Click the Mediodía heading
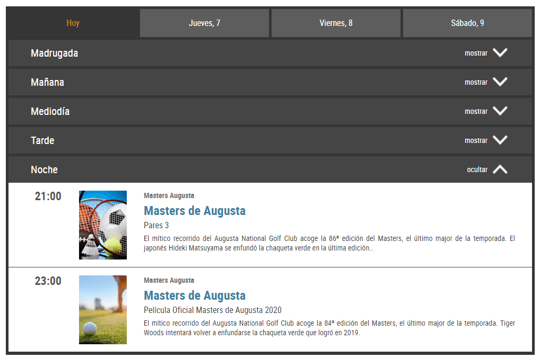The width and height of the screenshot is (540, 358). [x=50, y=111]
